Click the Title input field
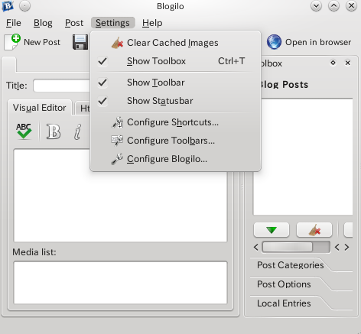The image size is (361, 334). [62, 86]
